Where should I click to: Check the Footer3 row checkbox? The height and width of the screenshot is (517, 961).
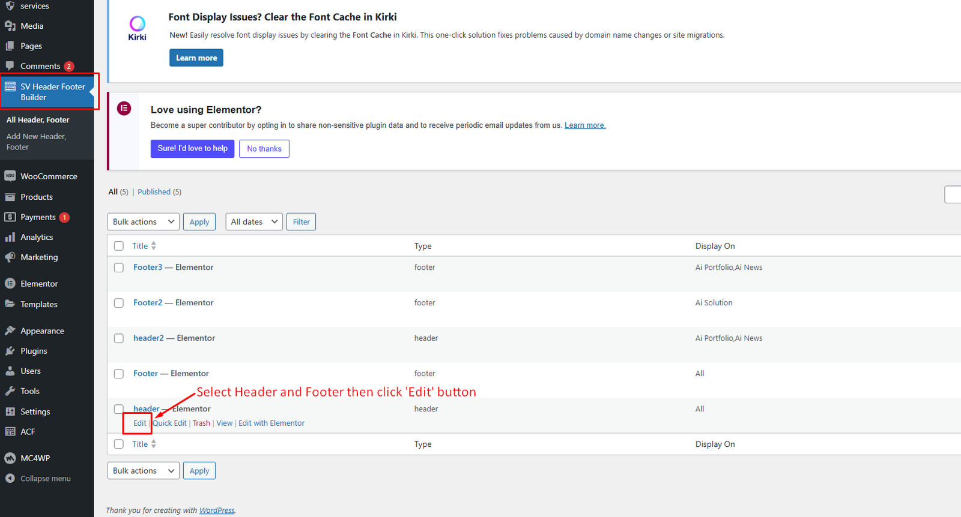click(x=119, y=267)
